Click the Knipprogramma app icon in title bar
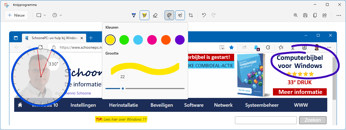This screenshot has width=346, height=130. (x=7, y=5)
